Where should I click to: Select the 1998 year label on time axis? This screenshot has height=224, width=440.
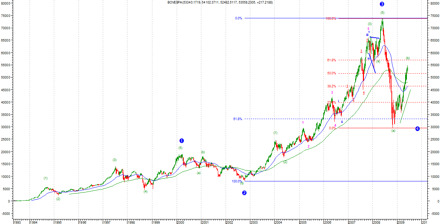click(131, 222)
